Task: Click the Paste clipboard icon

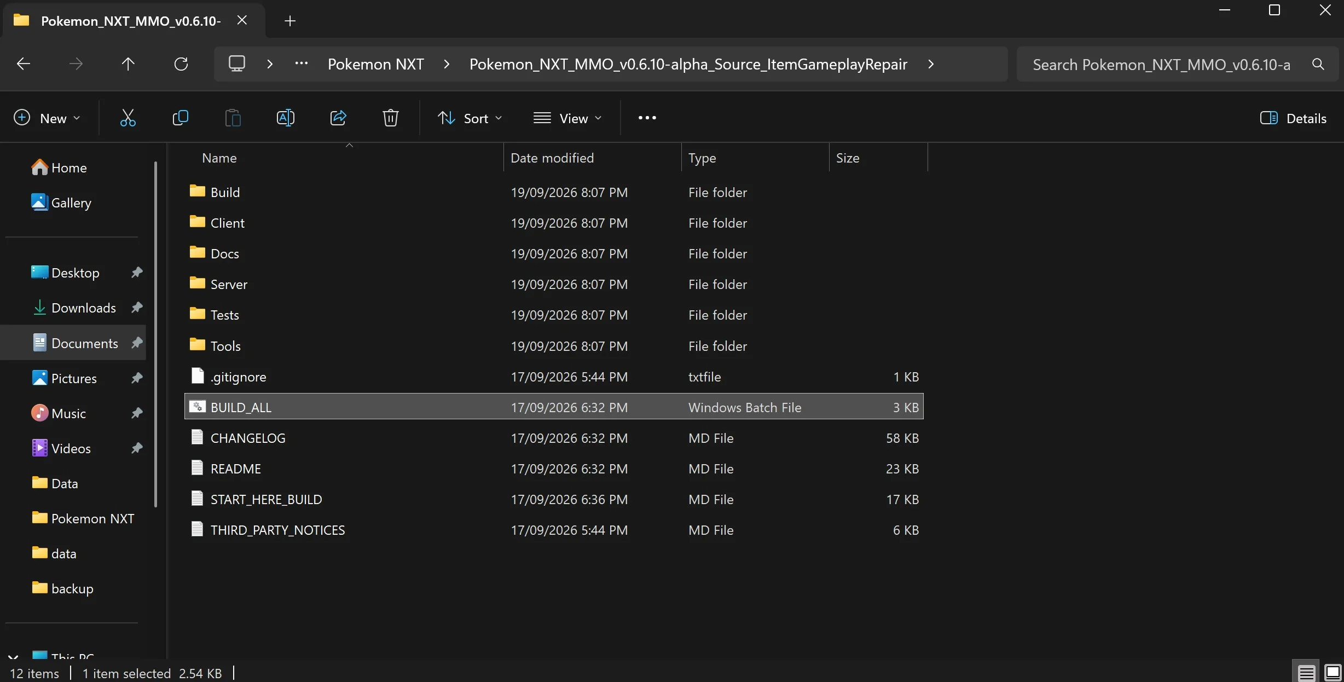Action: pos(233,118)
